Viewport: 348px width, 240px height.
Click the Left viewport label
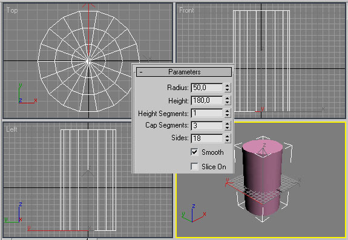(x=11, y=129)
